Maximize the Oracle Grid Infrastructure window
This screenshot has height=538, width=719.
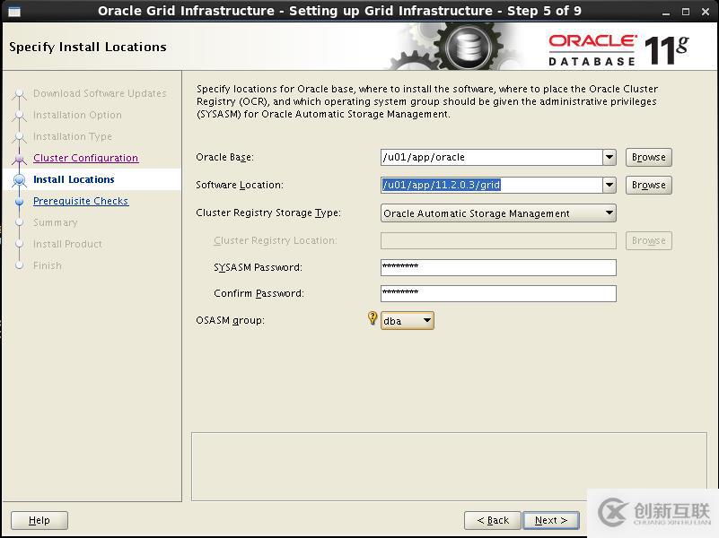686,12
